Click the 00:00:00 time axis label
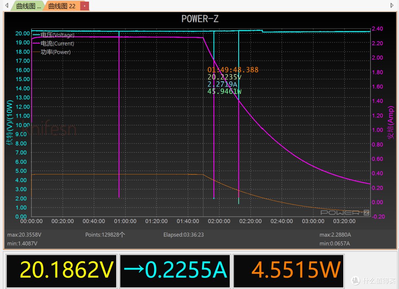 (x=31, y=221)
